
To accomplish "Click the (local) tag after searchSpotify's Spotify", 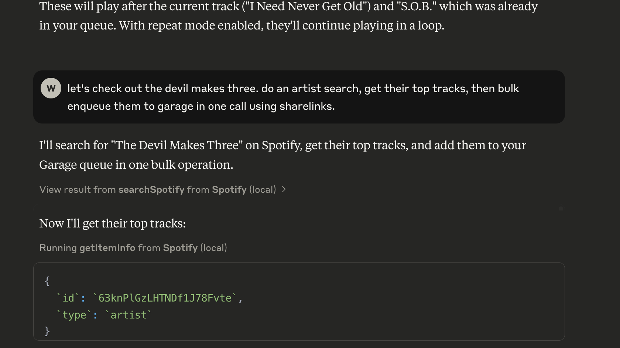I will tap(263, 189).
